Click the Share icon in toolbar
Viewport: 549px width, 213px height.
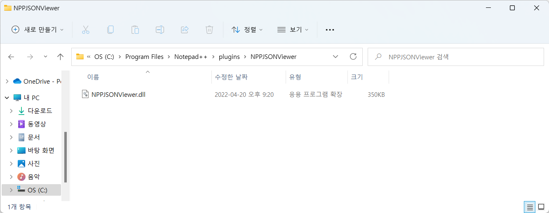tap(185, 30)
